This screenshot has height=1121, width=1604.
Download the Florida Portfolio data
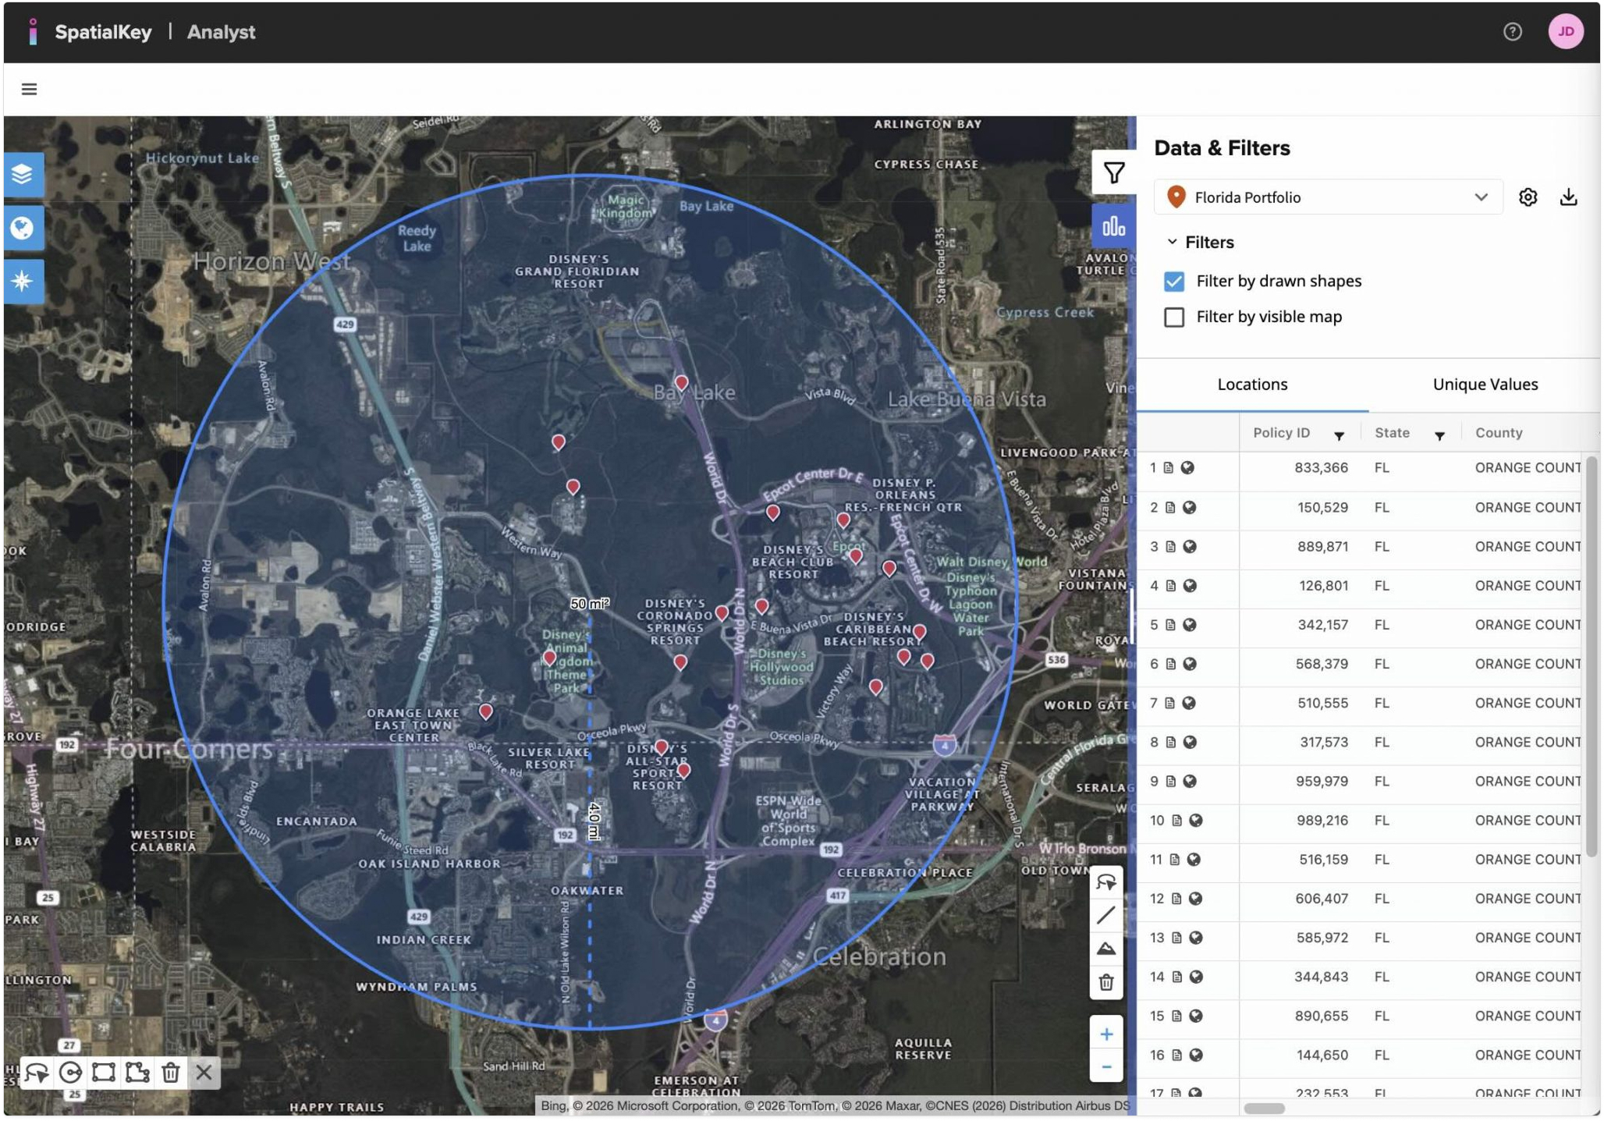click(x=1568, y=197)
